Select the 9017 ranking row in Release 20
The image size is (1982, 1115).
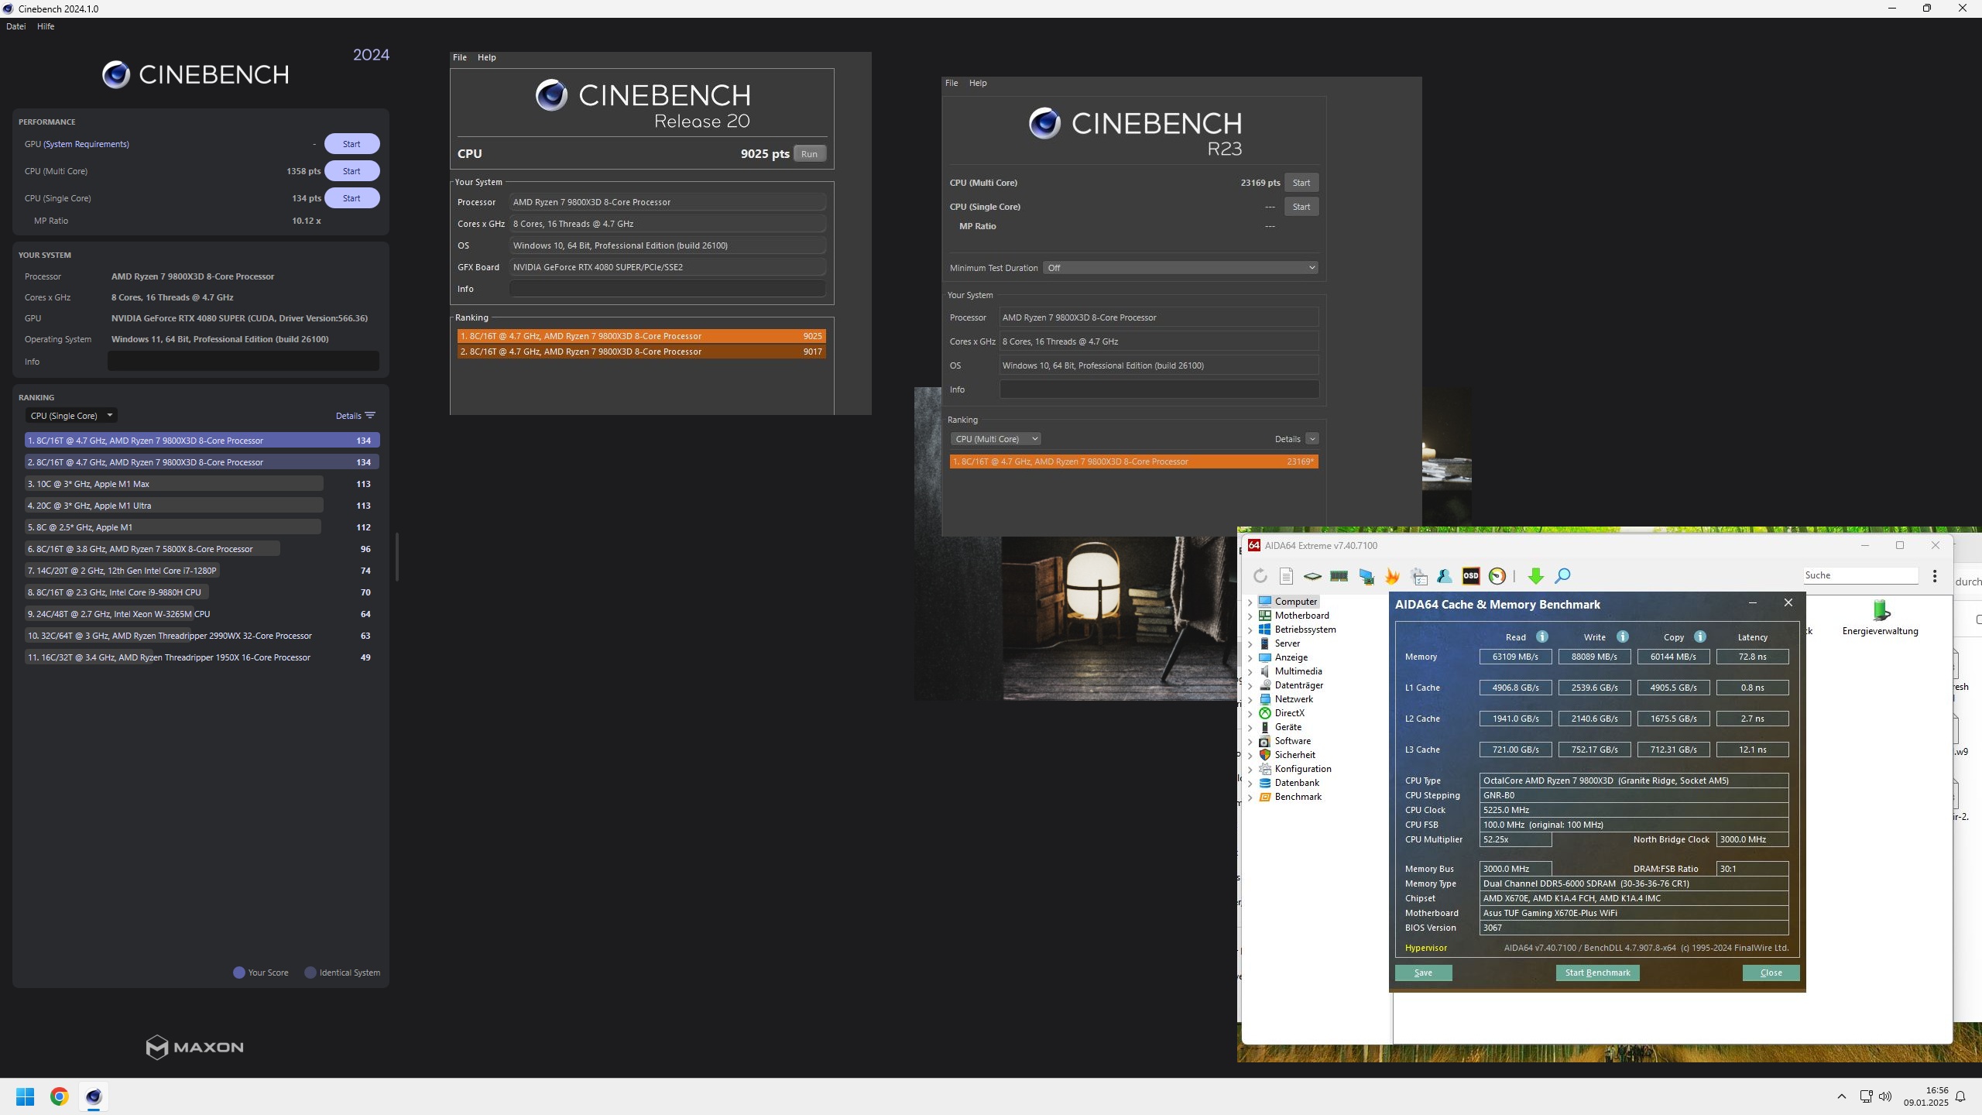641,352
